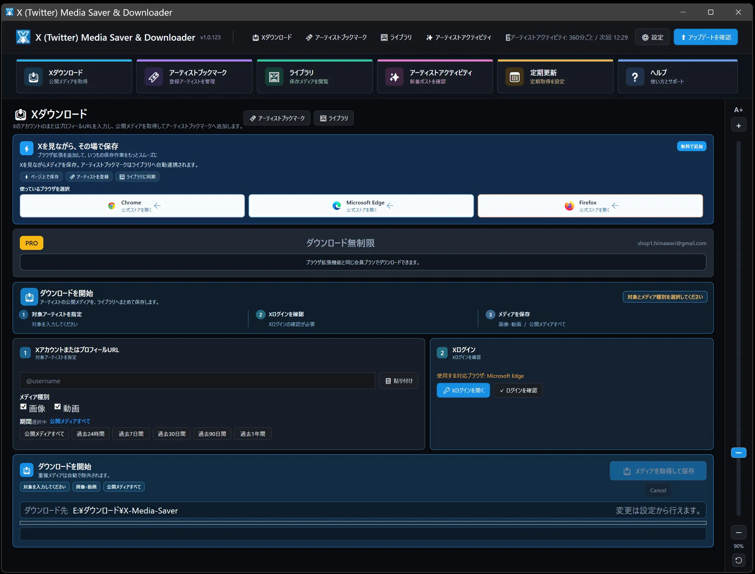Image resolution: width=755 pixels, height=574 pixels.
Task: Click the picture icon on the ライブラリ card
Action: 274,77
